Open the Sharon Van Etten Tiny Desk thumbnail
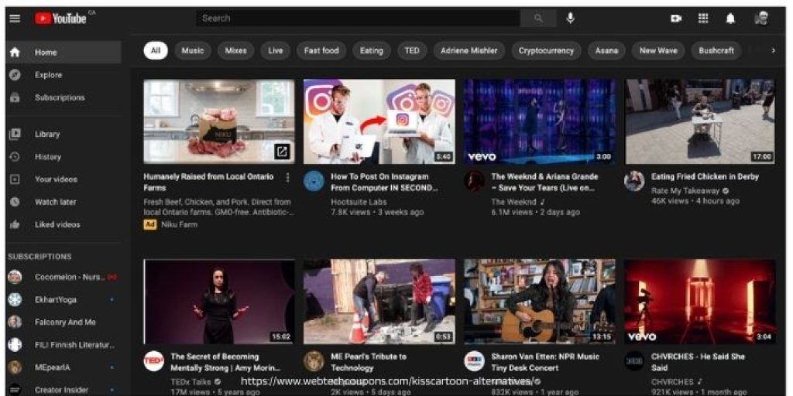This screenshot has width=793, height=396. 540,302
